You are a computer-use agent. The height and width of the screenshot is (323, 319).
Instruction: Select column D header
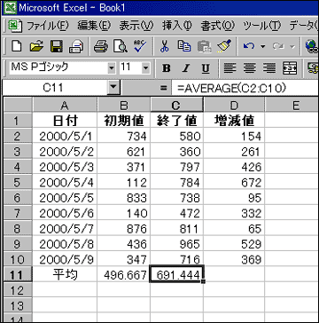[234, 105]
